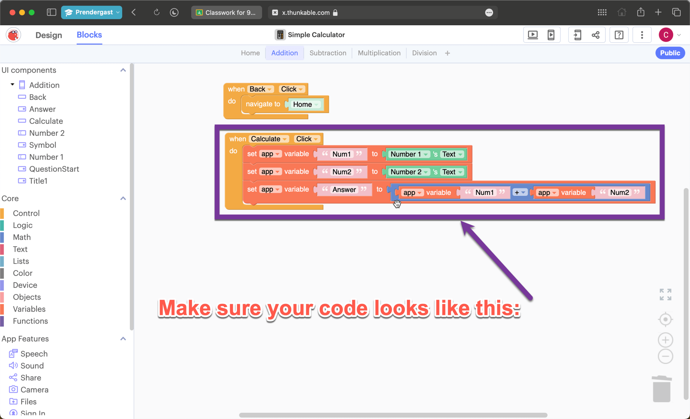Select the Calculate component in tree
Screen dimensions: 690x419
point(46,121)
